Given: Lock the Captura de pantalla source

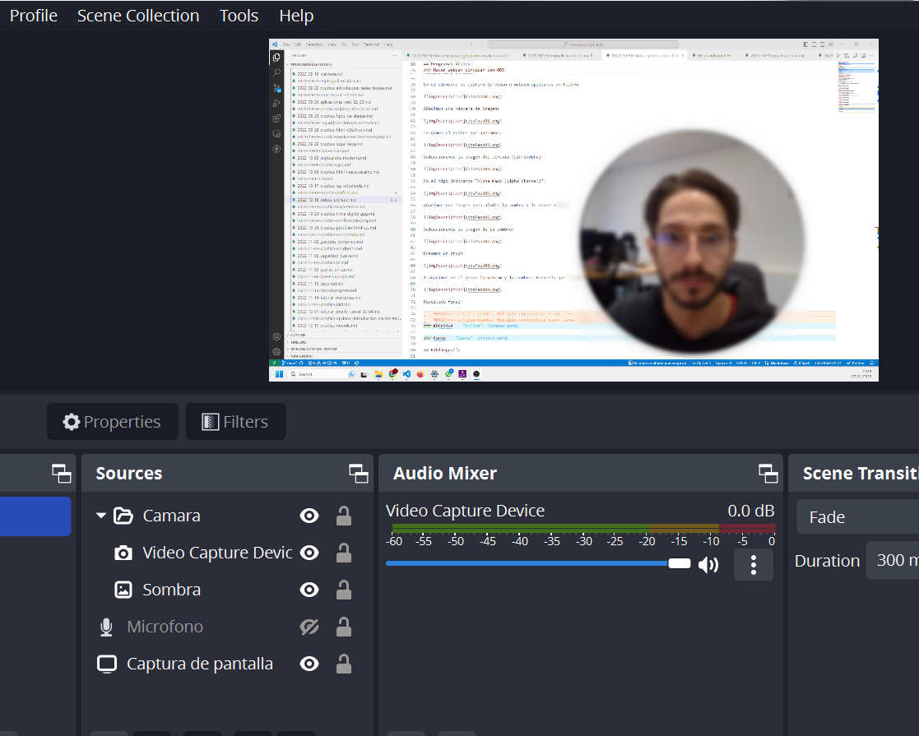Looking at the screenshot, I should pos(344,664).
